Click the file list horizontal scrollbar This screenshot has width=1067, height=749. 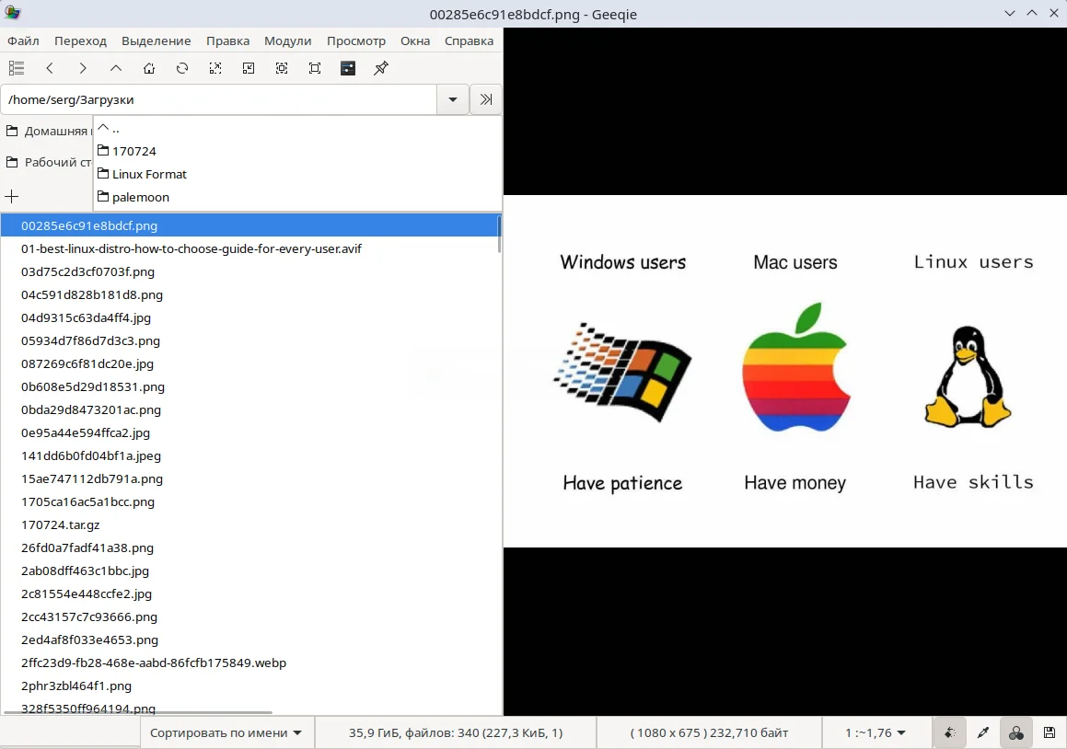click(137, 713)
